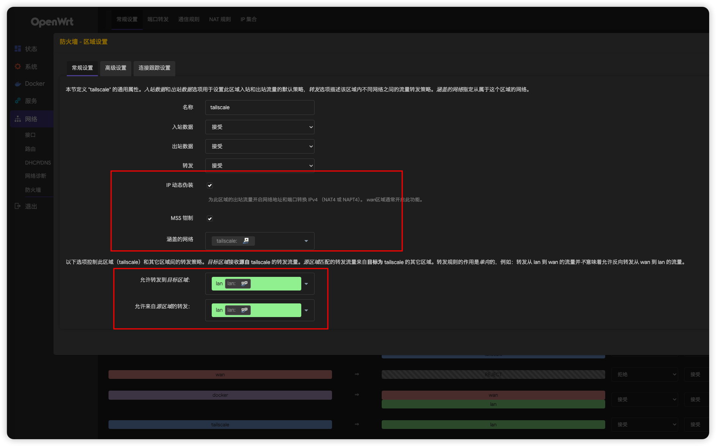Image resolution: width=716 pixels, height=446 pixels.
Task: Expand the allow forward to destination zones dropdown
Action: (306, 284)
